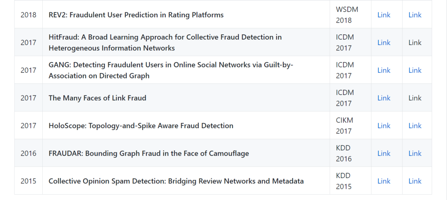This screenshot has height=200, width=447.
Task: Click the CIKM 2017 venue cell
Action: [345, 126]
